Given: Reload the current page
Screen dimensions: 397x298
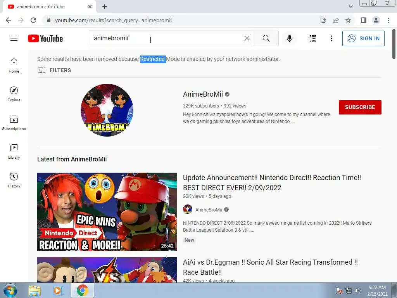Looking at the screenshot, I should 33,20.
